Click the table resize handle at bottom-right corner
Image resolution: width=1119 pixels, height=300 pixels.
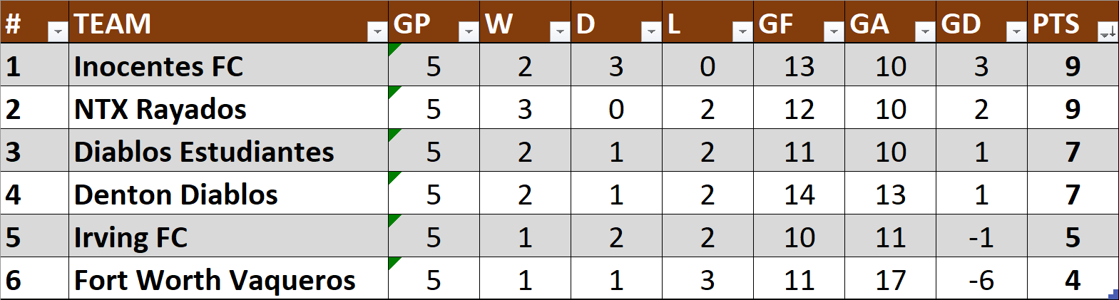(1114, 294)
